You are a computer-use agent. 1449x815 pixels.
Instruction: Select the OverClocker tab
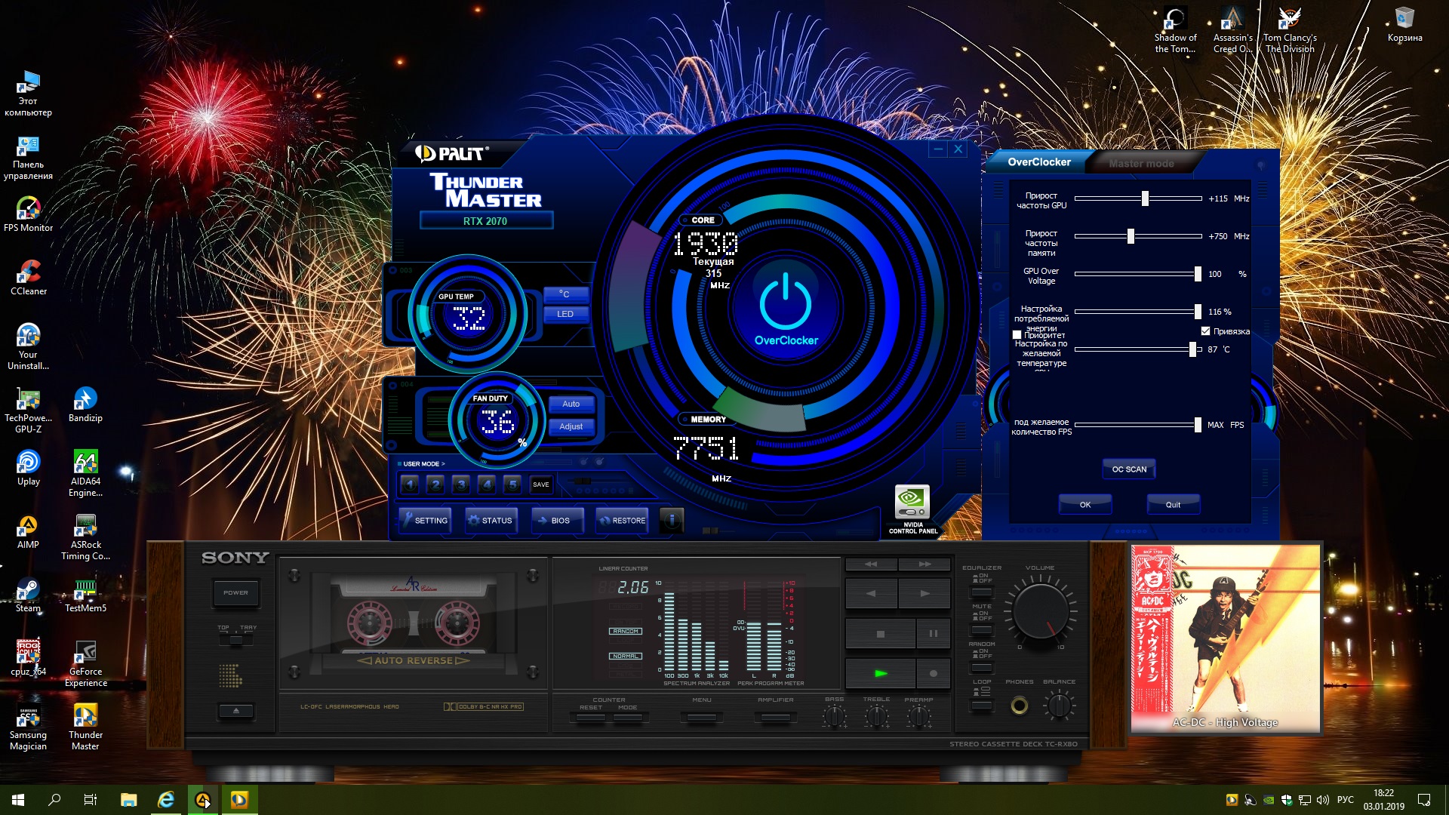1038,162
